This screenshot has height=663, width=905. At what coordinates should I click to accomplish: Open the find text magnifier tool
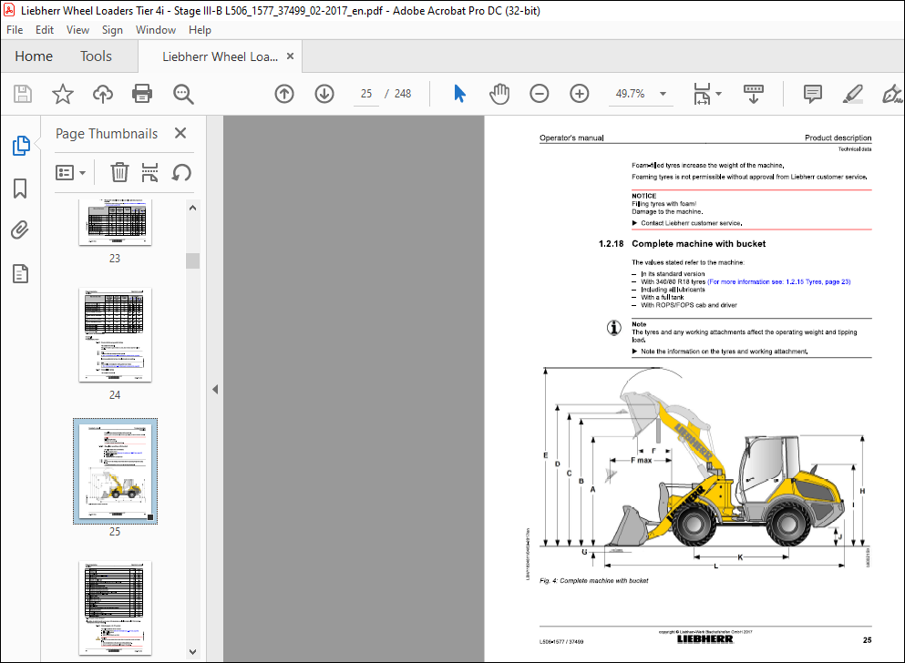coord(183,94)
